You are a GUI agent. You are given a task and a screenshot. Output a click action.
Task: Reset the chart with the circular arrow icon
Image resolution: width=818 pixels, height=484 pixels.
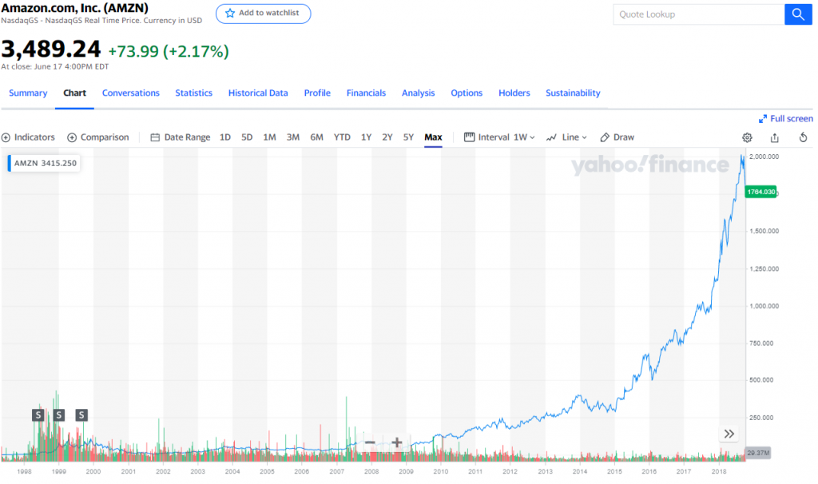[804, 137]
